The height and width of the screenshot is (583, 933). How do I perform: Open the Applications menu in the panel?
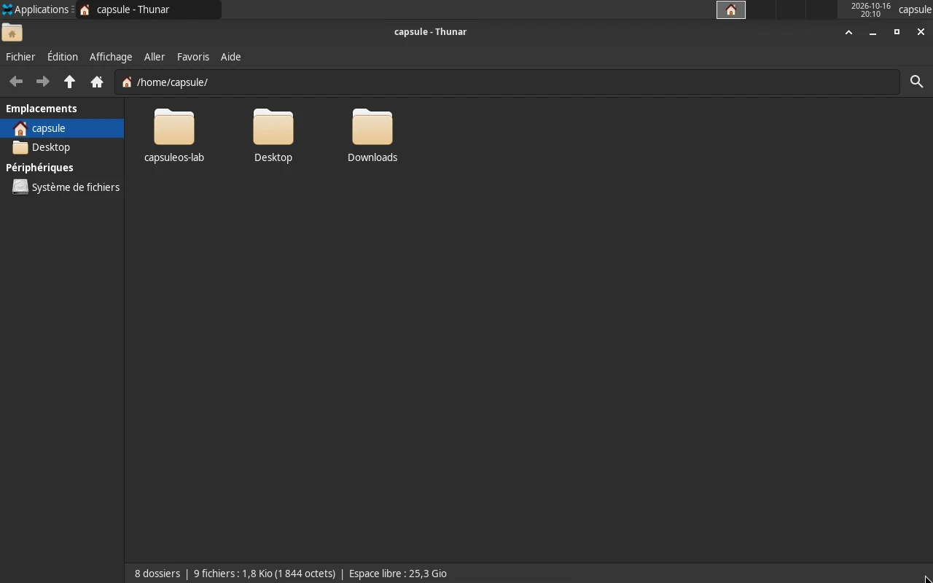pos(36,9)
